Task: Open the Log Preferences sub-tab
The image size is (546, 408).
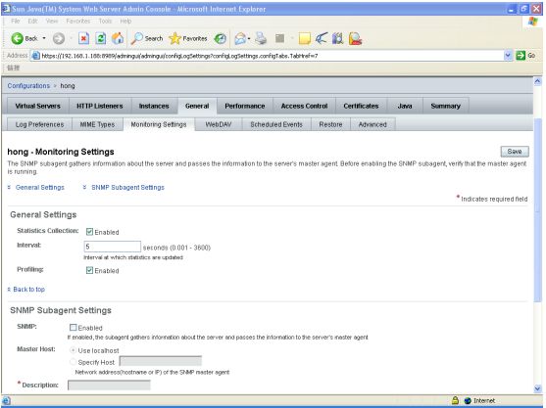Action: 39,124
